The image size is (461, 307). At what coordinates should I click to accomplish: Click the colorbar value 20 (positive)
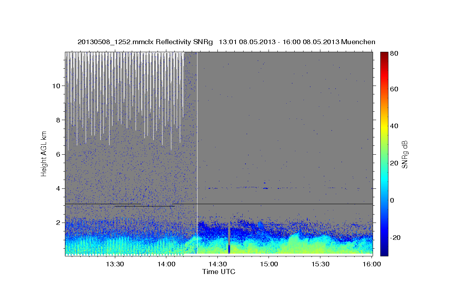395,163
